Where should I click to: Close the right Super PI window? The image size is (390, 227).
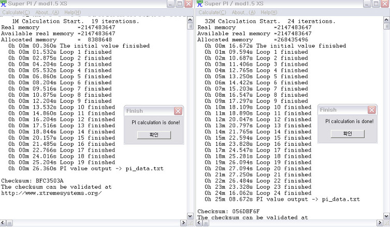[385, 4]
